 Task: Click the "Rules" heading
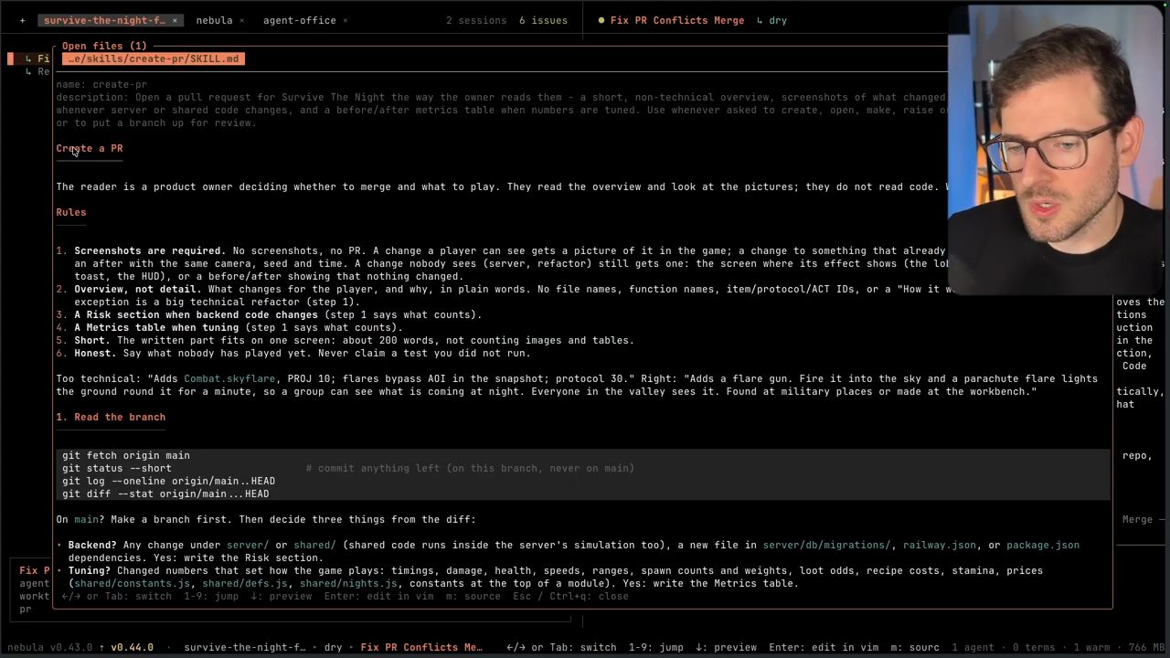(71, 212)
